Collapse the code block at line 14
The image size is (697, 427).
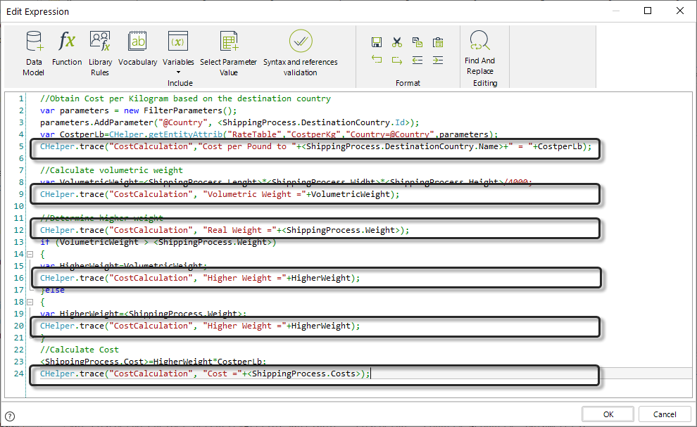(30, 254)
